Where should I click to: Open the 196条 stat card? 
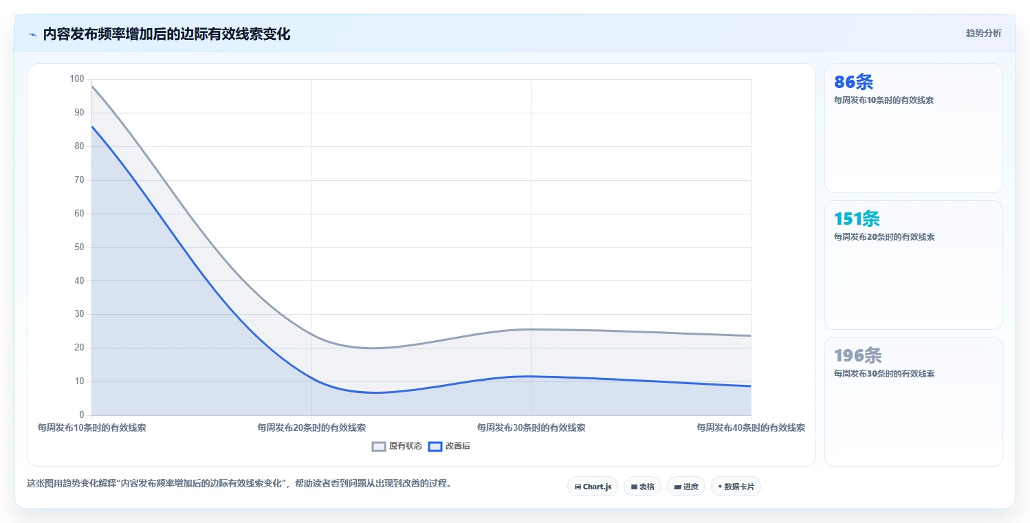point(913,401)
